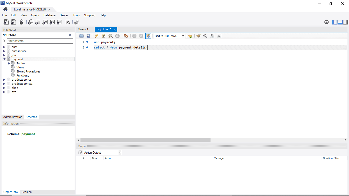The height and width of the screenshot is (196, 349).
Task: Expand the productservice1 schema
Action: coord(4,84)
